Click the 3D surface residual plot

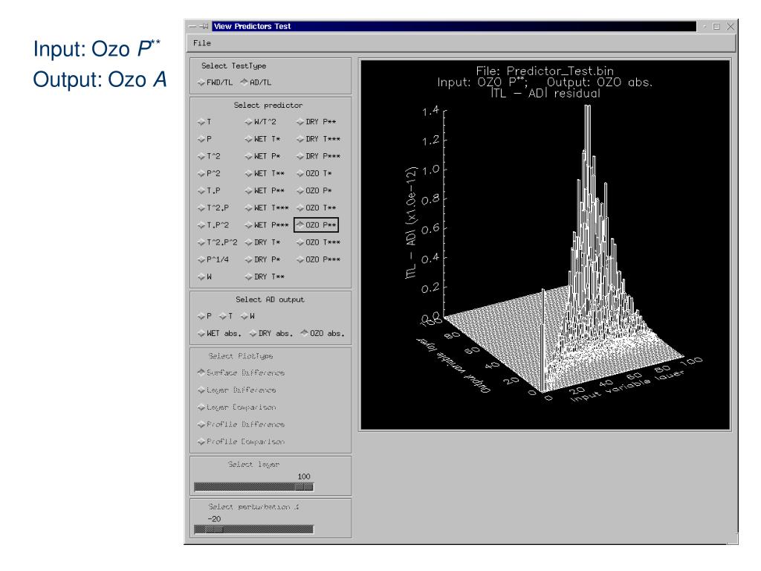click(545, 245)
